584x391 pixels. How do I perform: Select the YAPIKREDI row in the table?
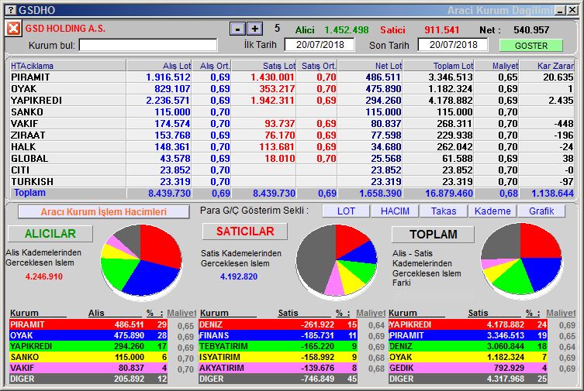click(292, 101)
